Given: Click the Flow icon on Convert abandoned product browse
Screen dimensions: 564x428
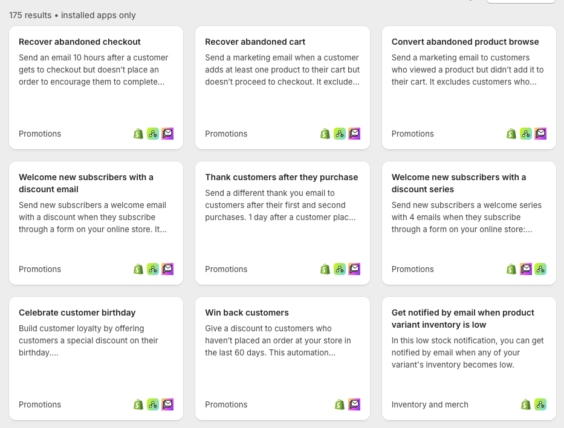Looking at the screenshot, I should click(526, 134).
